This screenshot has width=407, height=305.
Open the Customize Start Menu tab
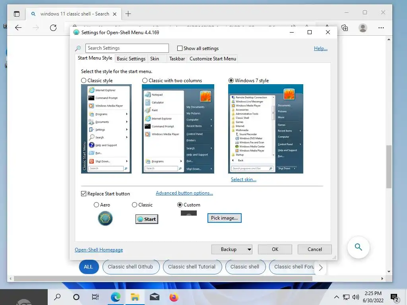pos(213,59)
